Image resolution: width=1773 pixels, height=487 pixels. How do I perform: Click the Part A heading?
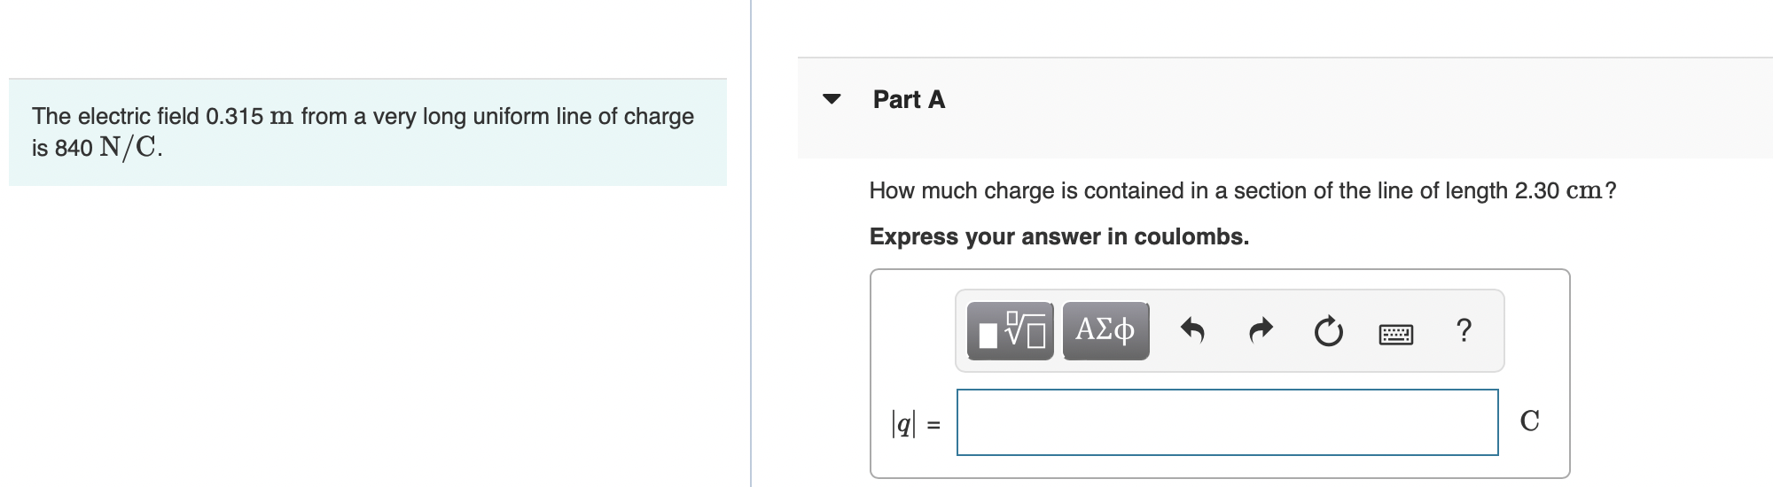point(909,99)
